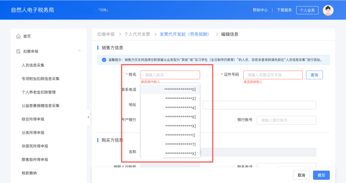
Task: Open 分类所得申报
Action: (x=33, y=133)
